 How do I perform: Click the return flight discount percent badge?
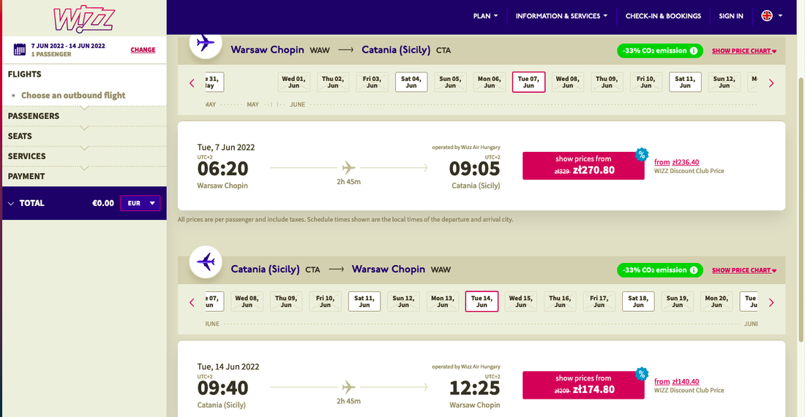point(642,374)
